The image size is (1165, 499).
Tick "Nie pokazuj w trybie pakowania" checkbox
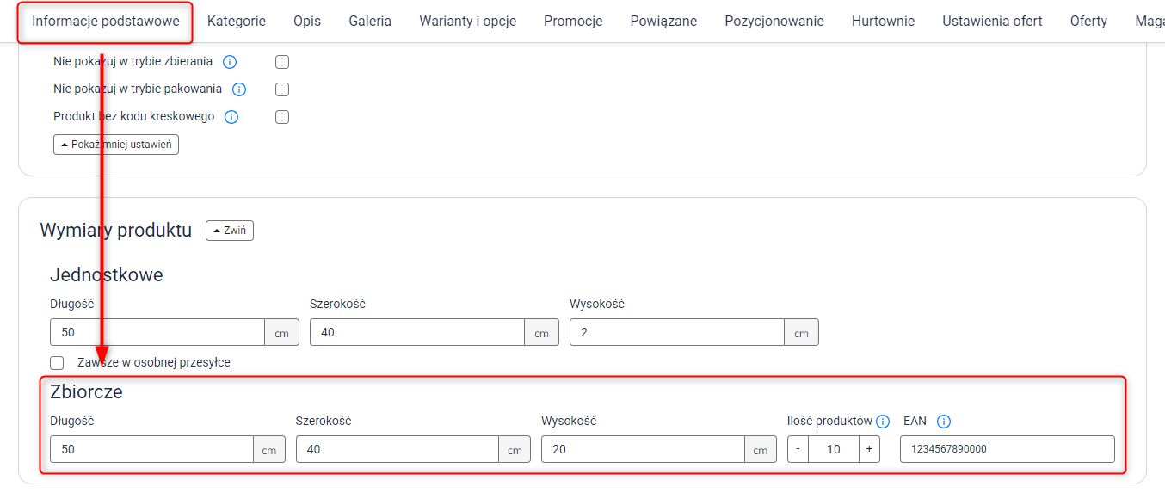(x=282, y=89)
